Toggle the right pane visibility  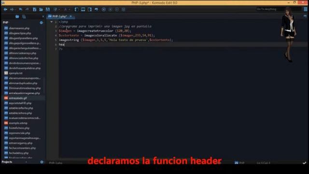click(90, 10)
